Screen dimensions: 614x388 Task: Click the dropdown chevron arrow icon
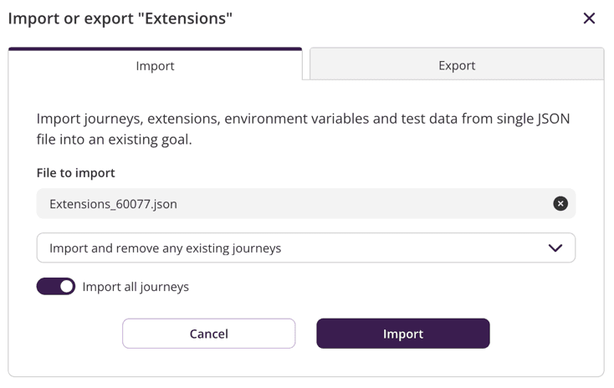coord(555,248)
